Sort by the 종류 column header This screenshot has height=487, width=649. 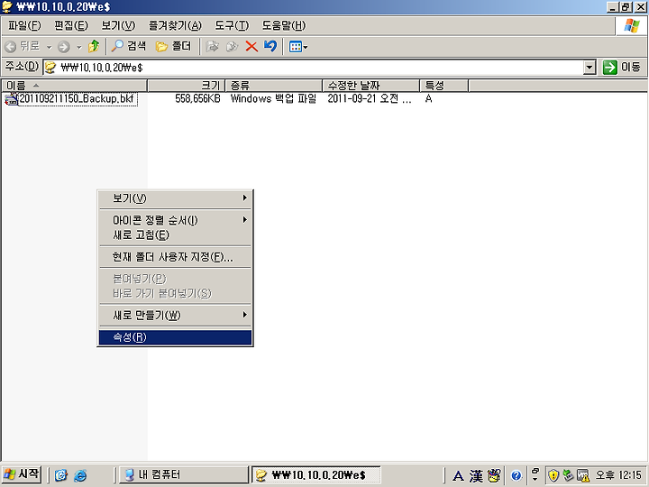274,86
